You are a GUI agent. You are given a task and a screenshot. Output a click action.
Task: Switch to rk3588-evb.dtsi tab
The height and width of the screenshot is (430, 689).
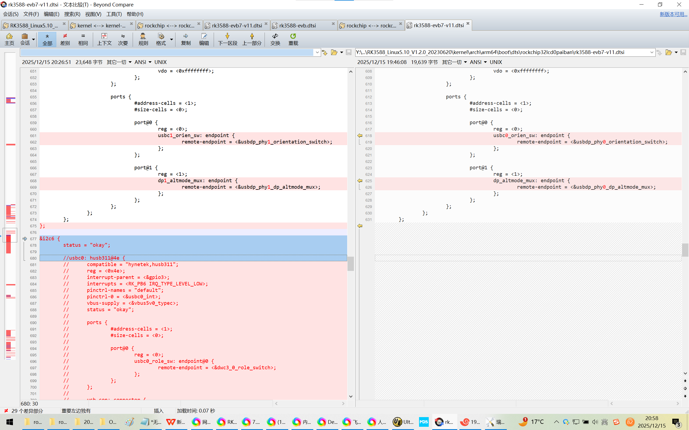pyautogui.click(x=297, y=25)
